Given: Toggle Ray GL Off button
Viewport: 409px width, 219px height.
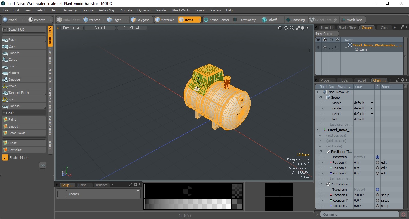Looking at the screenshot, I should (132, 28).
